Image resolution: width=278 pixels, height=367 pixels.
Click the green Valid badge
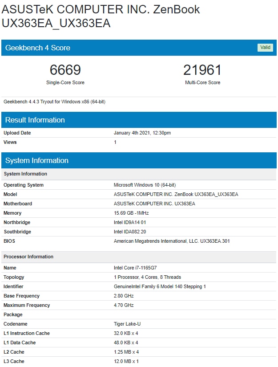[265, 48]
